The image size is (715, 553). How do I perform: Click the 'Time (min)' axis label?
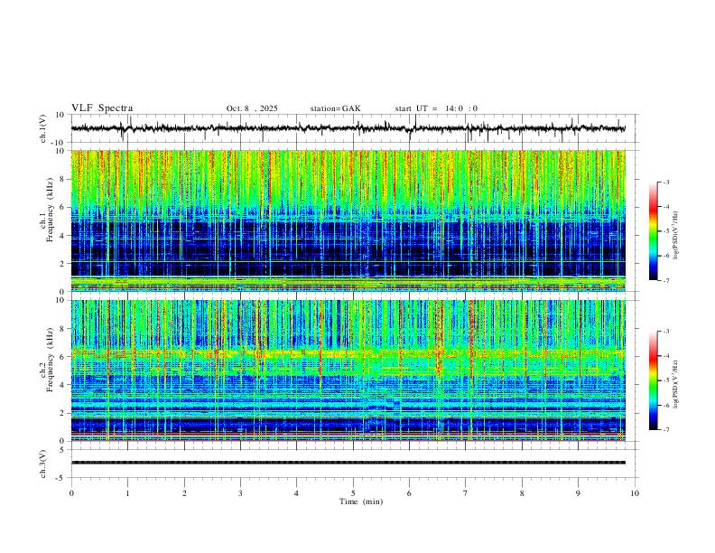click(x=361, y=501)
